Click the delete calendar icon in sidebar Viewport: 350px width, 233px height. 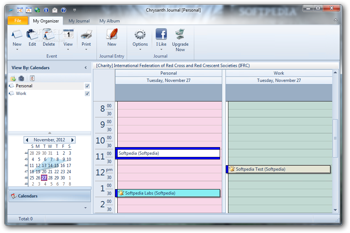pyautogui.click(x=32, y=78)
